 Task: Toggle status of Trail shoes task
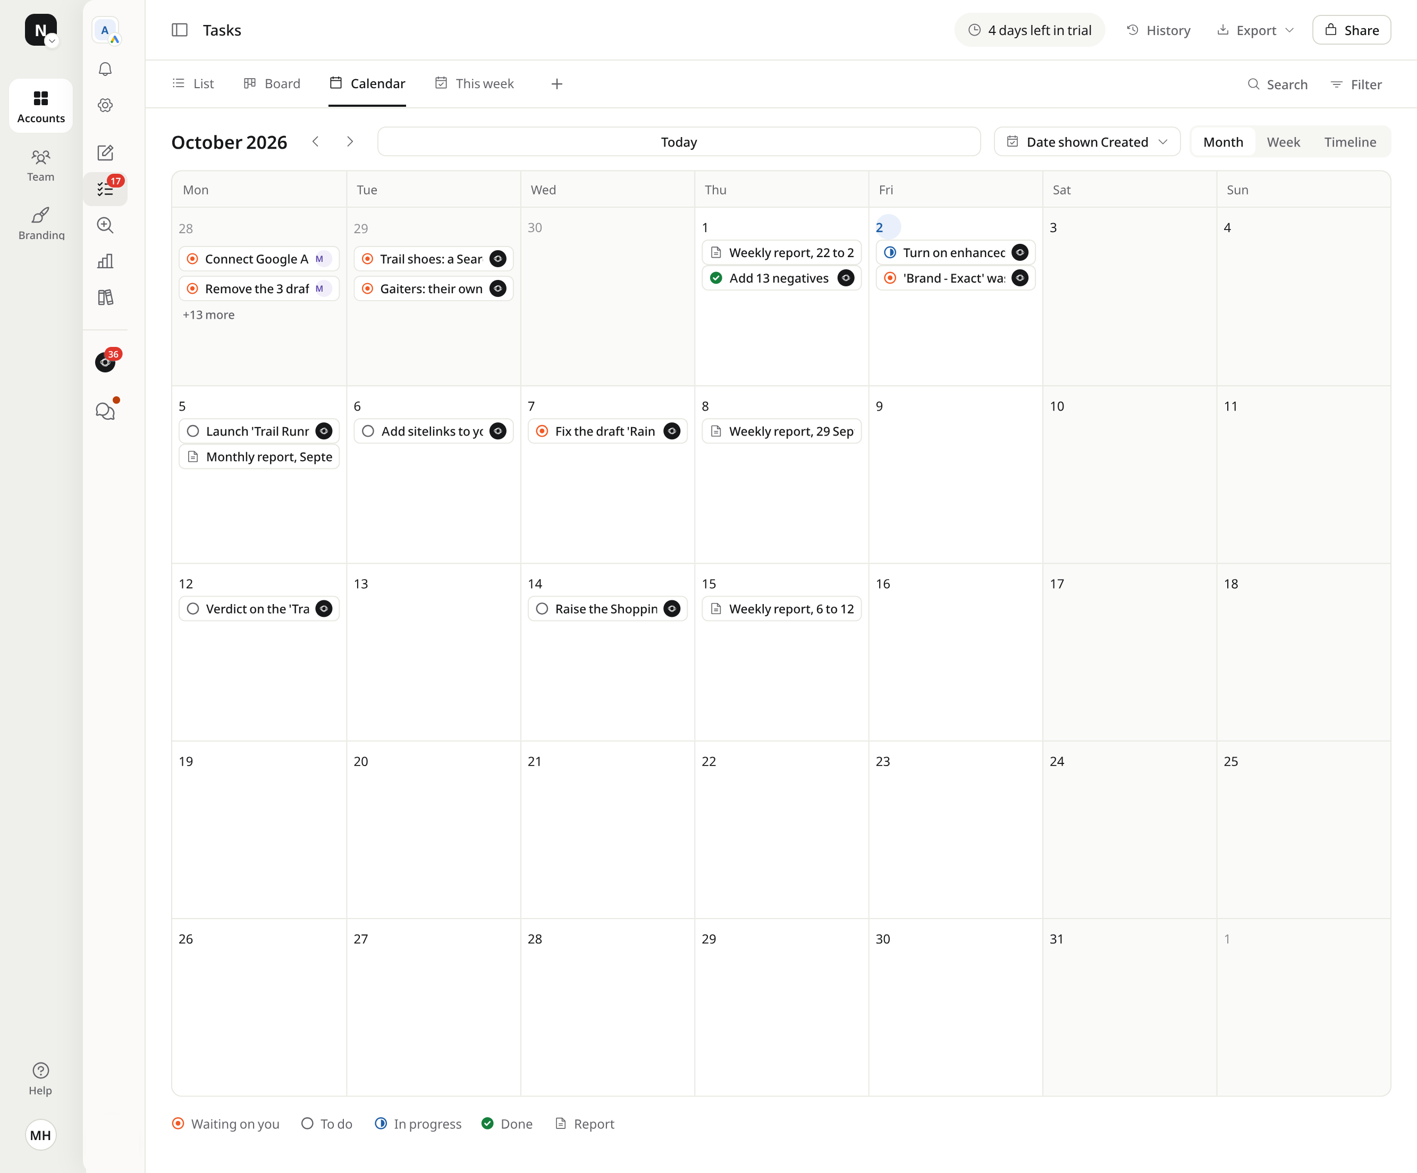367,259
